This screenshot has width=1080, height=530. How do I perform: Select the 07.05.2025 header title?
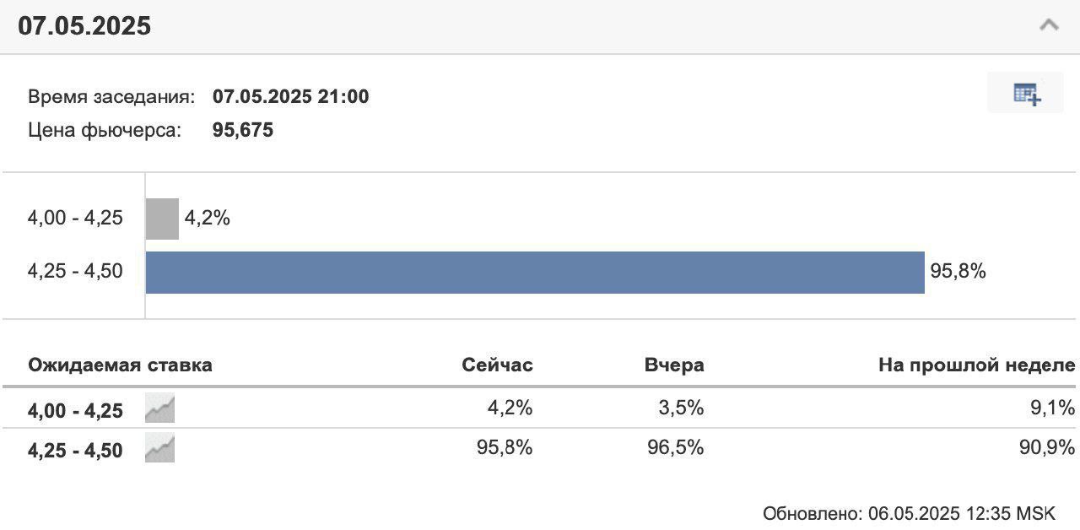[x=84, y=25]
